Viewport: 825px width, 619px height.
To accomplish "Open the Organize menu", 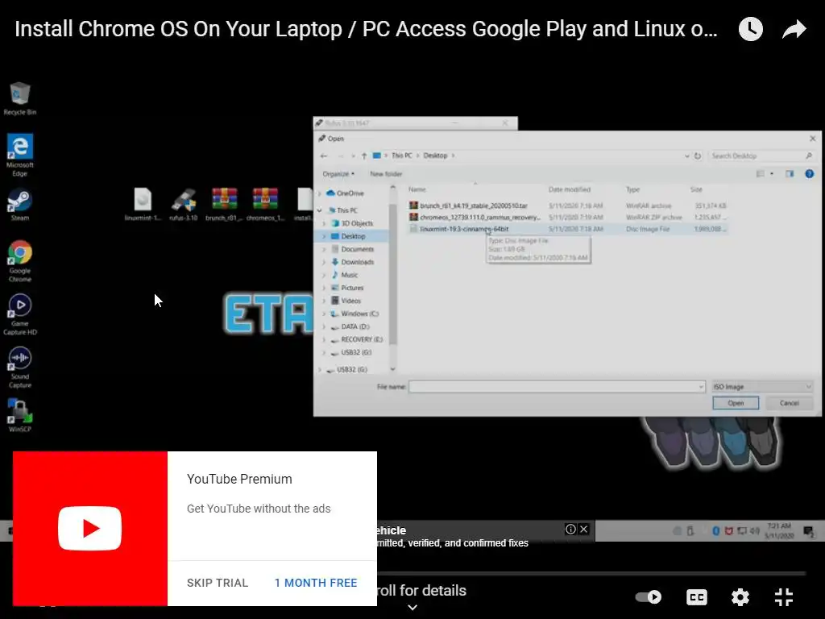I will (338, 174).
